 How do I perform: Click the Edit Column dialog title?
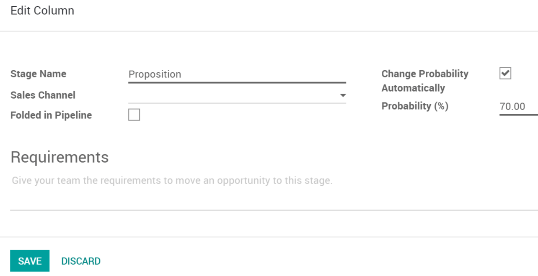coord(42,10)
